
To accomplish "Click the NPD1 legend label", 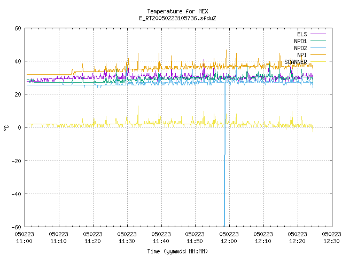I will pyautogui.click(x=300, y=41).
